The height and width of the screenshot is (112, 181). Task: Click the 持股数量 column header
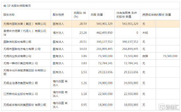[97, 15]
